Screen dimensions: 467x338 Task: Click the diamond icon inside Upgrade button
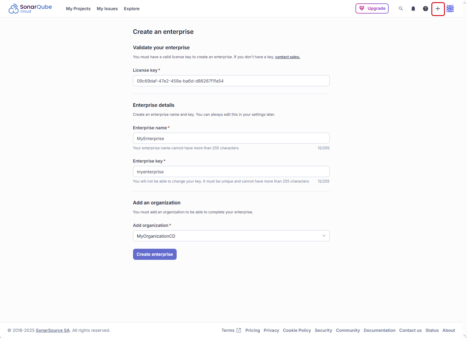pyautogui.click(x=362, y=8)
